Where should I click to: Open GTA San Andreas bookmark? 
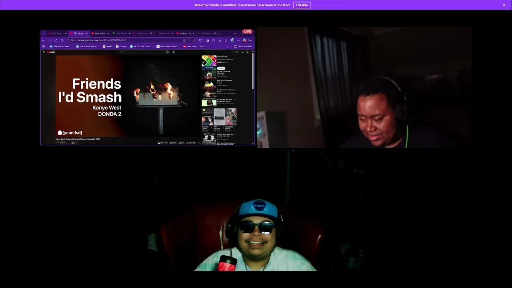tap(61, 46)
